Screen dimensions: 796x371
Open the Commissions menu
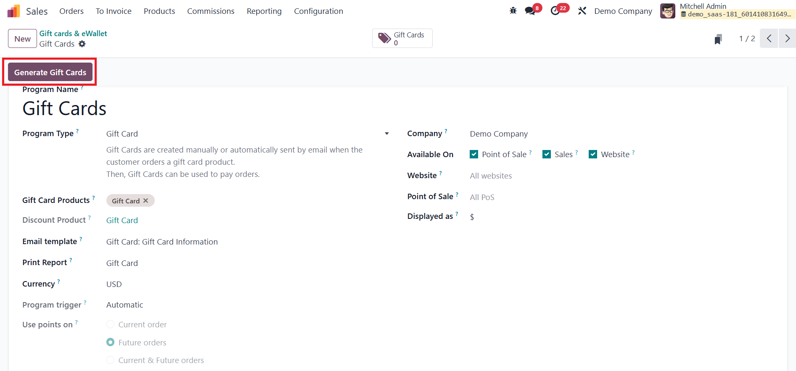click(211, 11)
